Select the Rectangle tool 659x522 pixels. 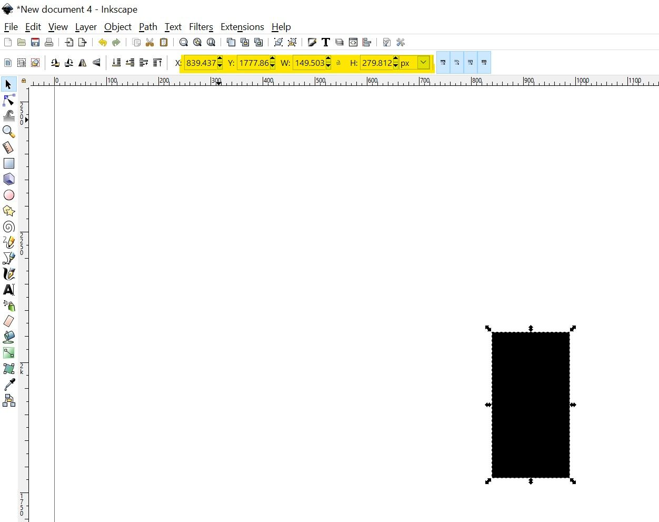tap(8, 163)
